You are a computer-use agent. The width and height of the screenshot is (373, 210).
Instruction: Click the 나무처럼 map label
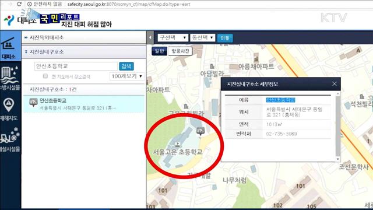(x=234, y=180)
